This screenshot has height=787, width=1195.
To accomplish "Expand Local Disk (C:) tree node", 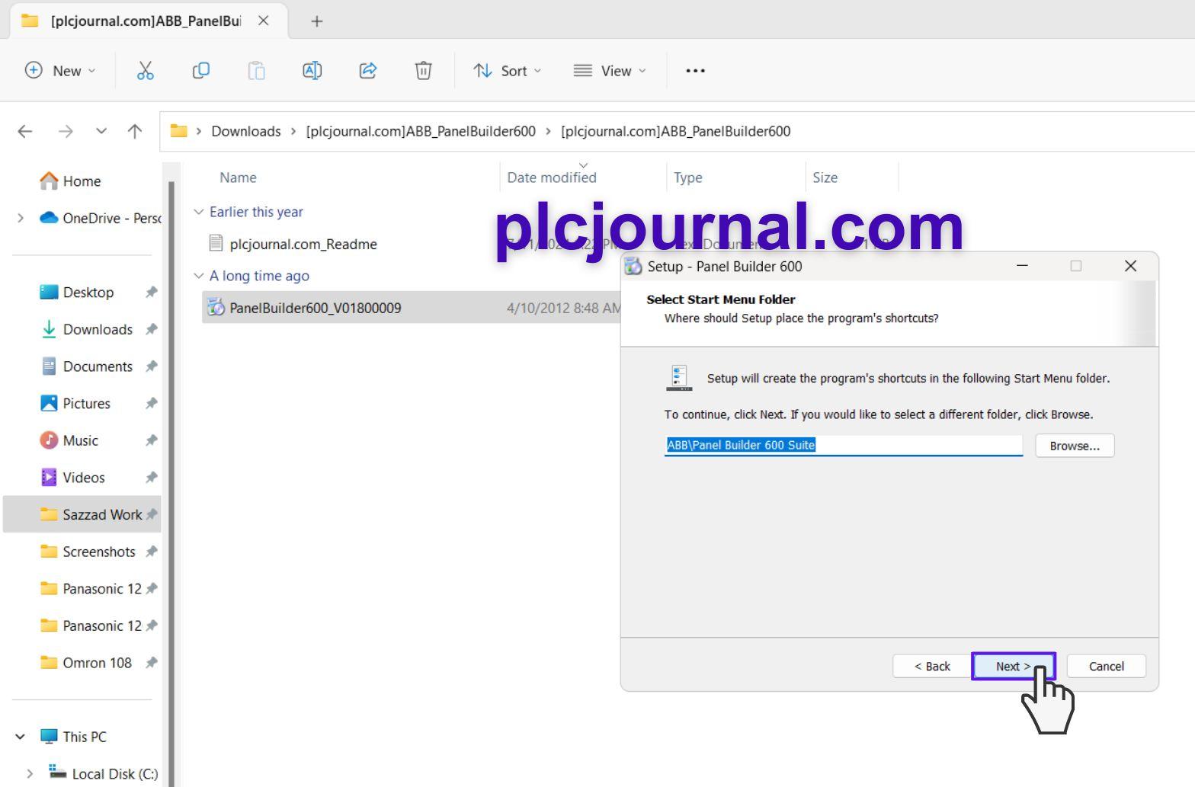I will coord(30,773).
